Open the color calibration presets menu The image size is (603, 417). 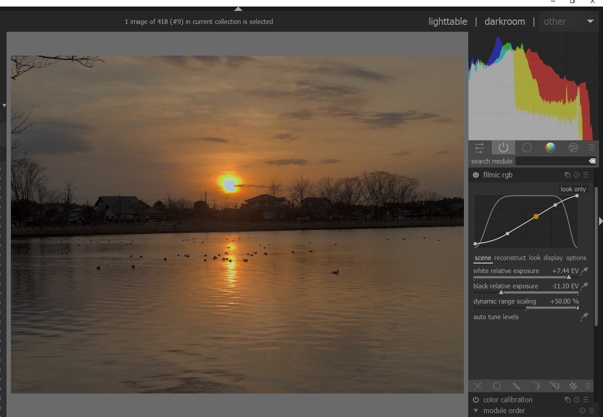coord(585,400)
